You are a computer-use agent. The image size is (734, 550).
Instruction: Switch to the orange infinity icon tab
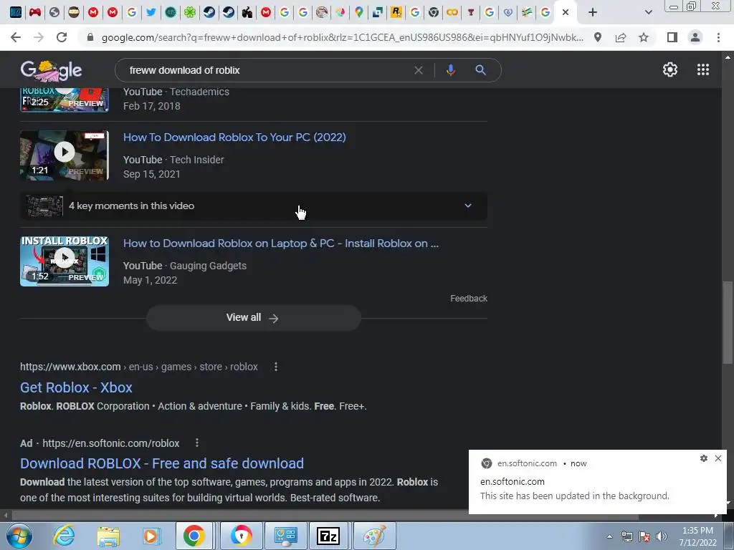tap(452, 12)
